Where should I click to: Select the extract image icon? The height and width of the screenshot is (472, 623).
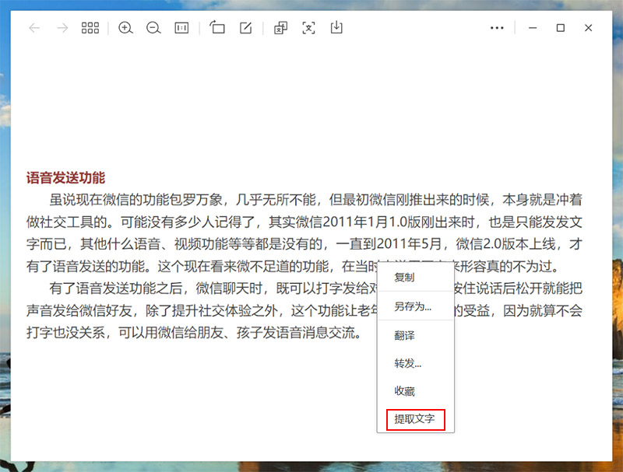[280, 28]
